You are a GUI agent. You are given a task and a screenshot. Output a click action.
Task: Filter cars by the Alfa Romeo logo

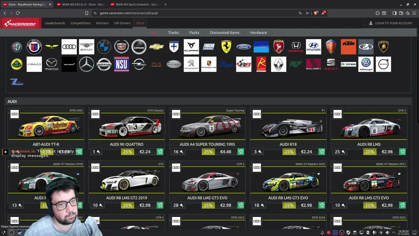point(17,47)
